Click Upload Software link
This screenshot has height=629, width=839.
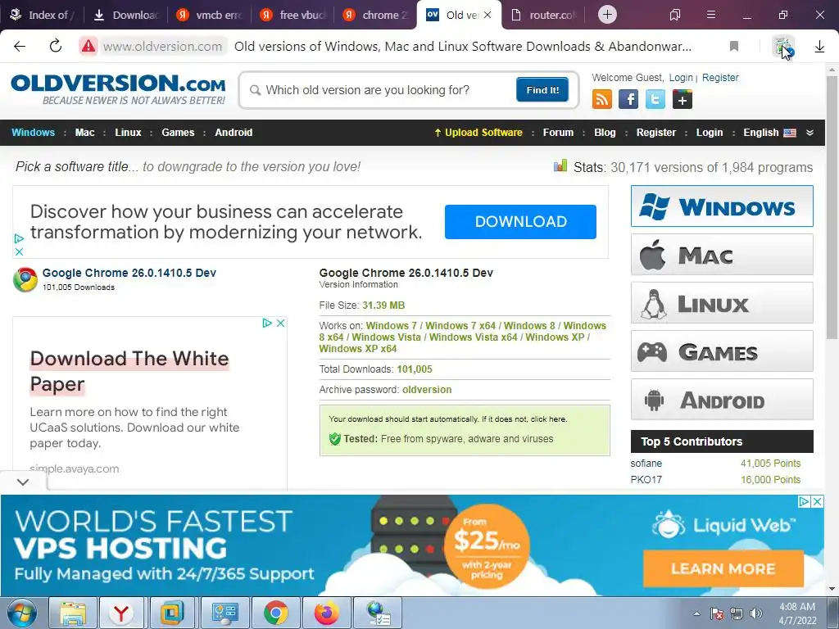pos(478,133)
